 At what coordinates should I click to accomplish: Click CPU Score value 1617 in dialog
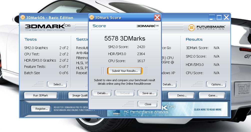(141, 61)
